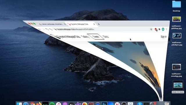Launch OBS from the Dock
The image size is (186, 105).
pyautogui.click(x=124, y=104)
